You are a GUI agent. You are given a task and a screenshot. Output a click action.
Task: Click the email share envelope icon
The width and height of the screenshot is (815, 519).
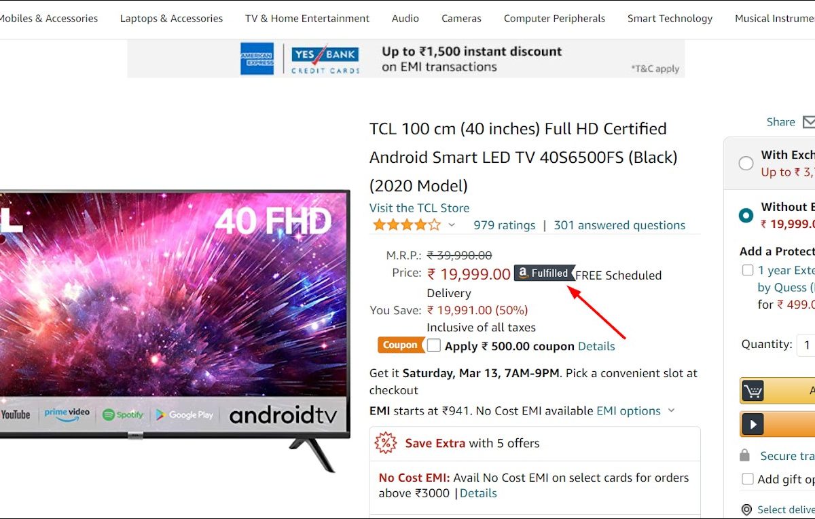pyautogui.click(x=808, y=122)
